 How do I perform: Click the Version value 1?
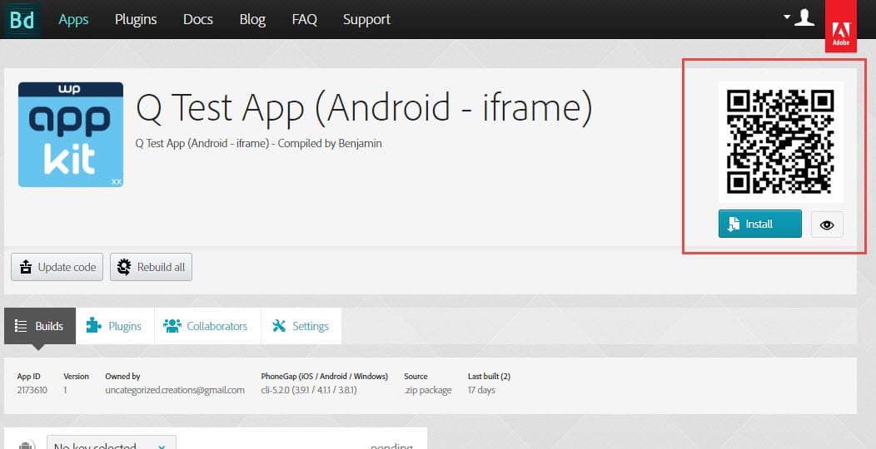coord(65,390)
